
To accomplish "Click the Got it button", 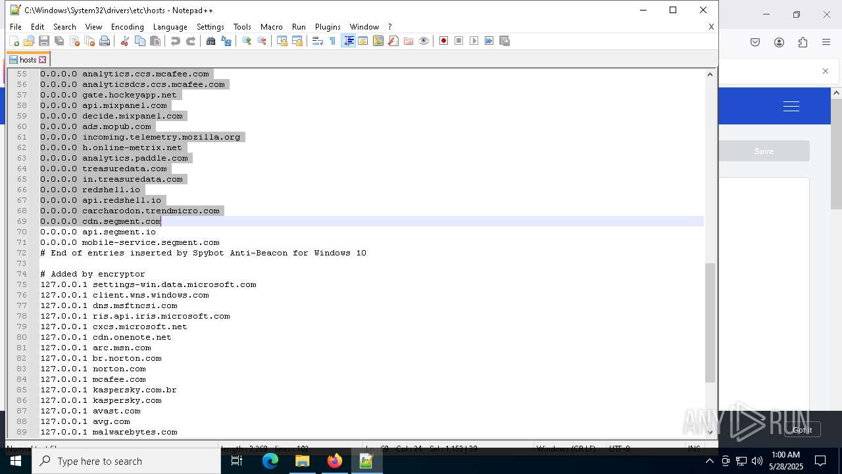I will (802, 430).
